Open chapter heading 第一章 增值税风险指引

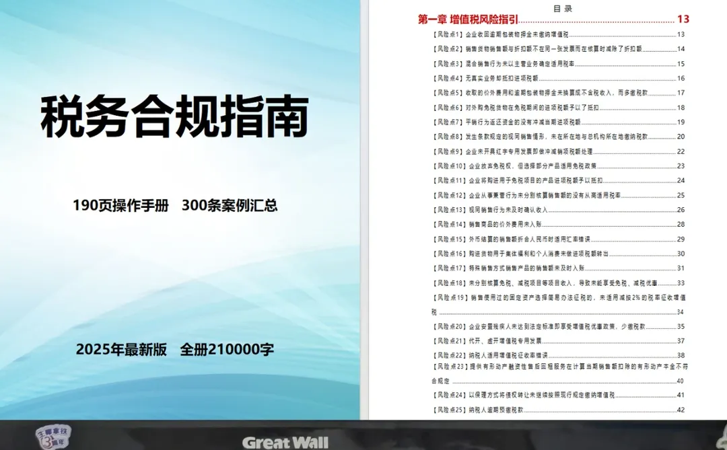point(553,20)
